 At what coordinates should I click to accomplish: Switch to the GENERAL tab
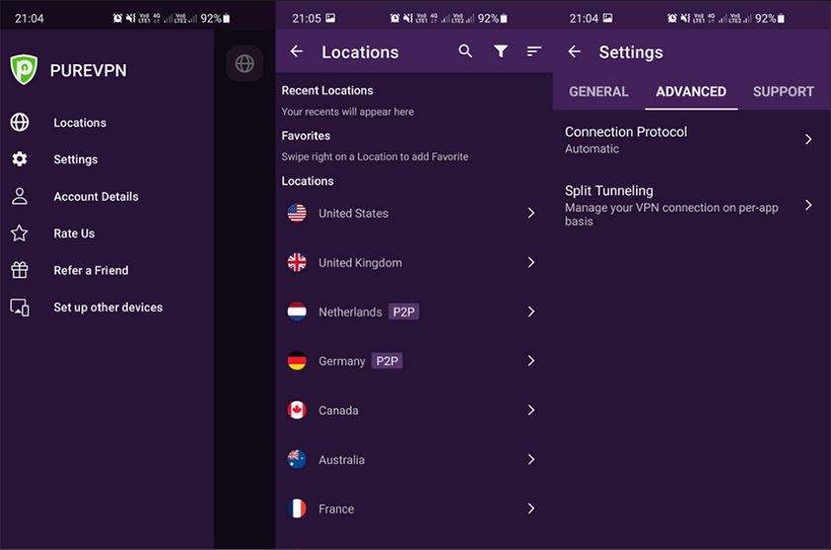(599, 92)
